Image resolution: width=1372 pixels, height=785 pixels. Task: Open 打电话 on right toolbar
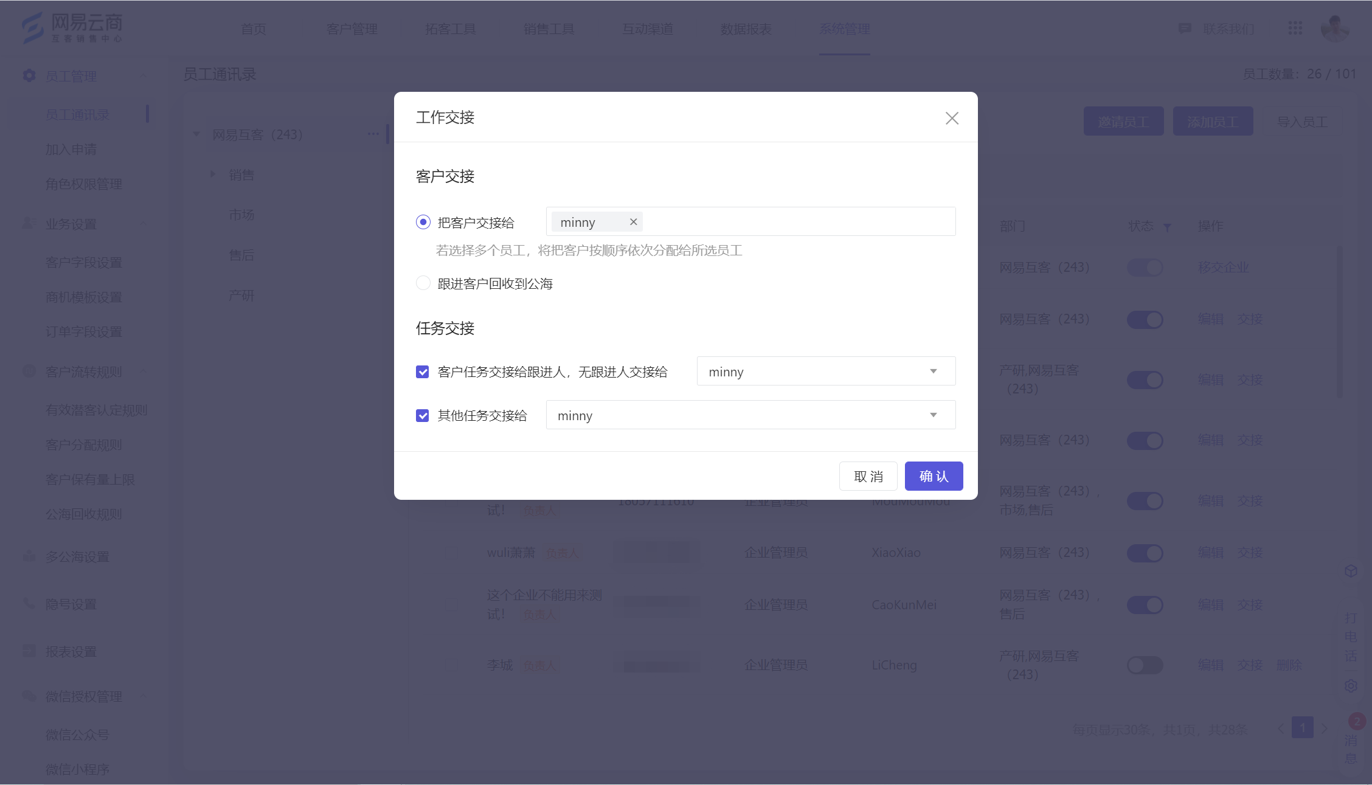pyautogui.click(x=1351, y=637)
